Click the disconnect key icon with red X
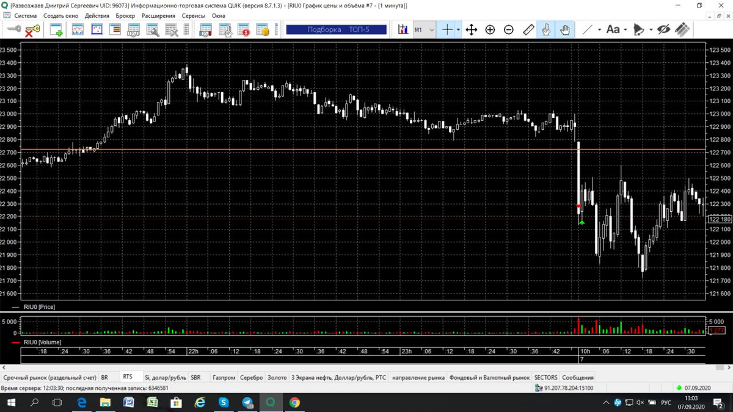Viewport: 733px width, 412px height. tap(32, 29)
